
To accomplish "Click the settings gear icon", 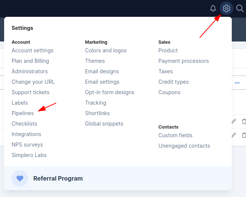I will click(x=227, y=8).
